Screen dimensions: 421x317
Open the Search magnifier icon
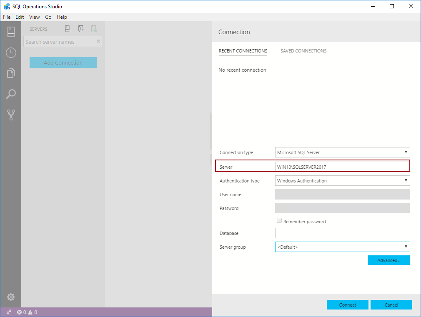point(11,94)
